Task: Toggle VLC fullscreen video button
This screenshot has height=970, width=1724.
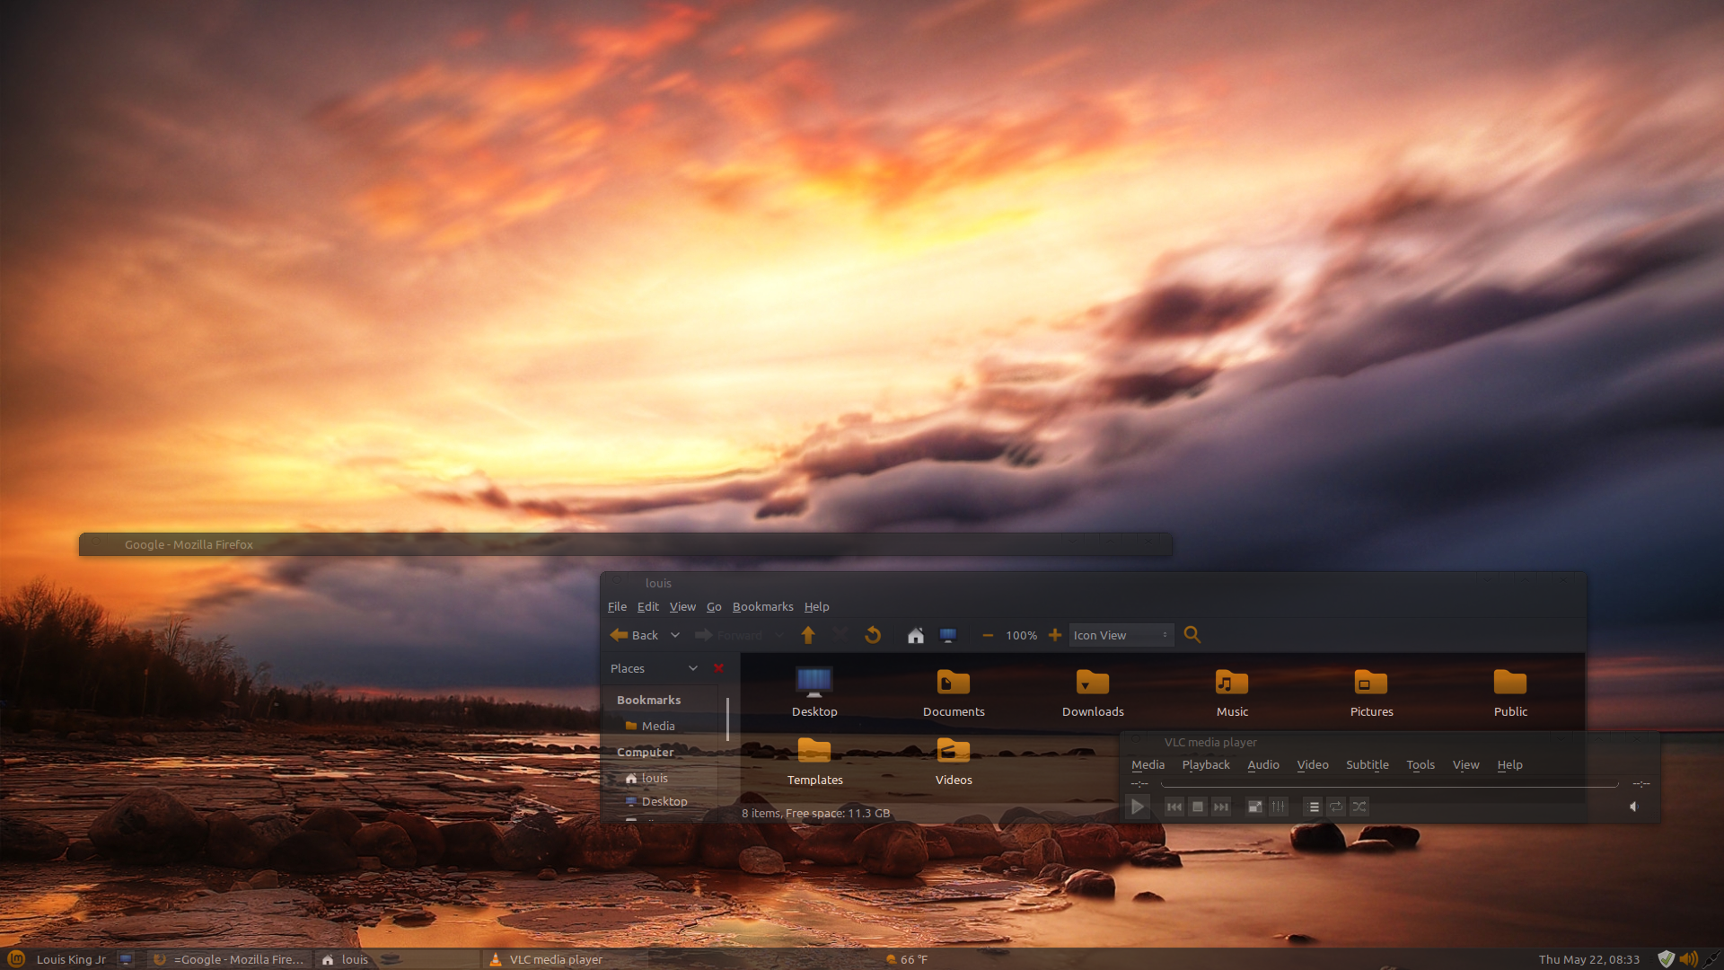Action: [x=1254, y=807]
